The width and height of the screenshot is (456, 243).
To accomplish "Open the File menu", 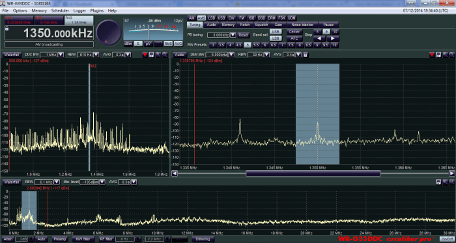I will (5, 11).
